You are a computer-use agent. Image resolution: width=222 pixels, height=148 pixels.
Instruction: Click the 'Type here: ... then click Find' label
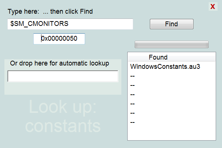point(50,11)
